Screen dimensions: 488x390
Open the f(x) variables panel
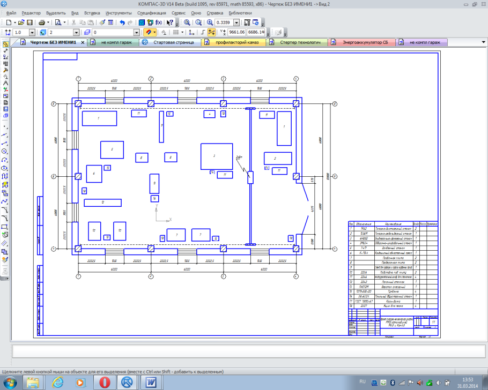(x=159, y=23)
